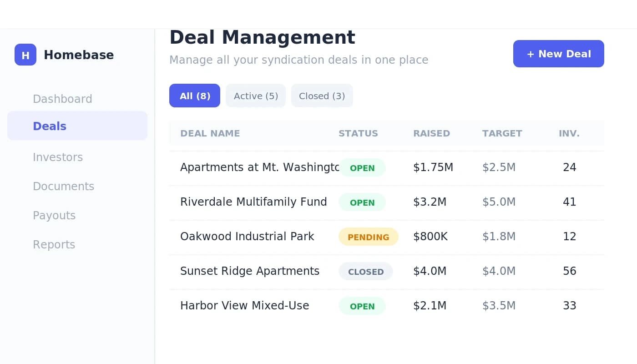Click the Homebase logo icon
This screenshot has height=364, width=637.
25,55
